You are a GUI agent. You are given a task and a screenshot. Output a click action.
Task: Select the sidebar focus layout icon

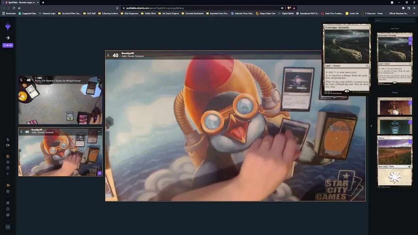click(8, 156)
